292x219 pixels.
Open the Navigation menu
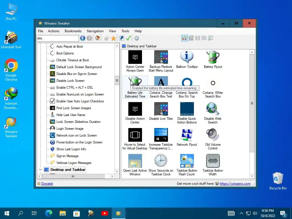95,31
